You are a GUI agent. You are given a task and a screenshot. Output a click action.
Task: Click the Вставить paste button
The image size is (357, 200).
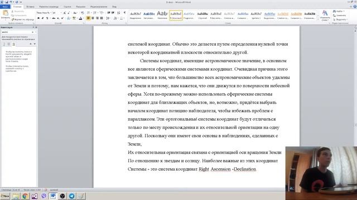[5, 15]
